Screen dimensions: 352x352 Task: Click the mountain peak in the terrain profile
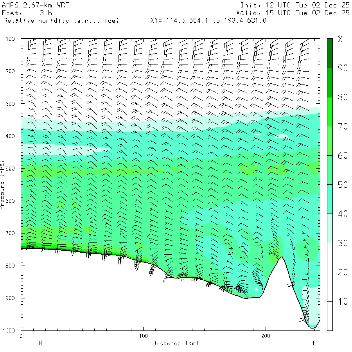[x=282, y=257]
